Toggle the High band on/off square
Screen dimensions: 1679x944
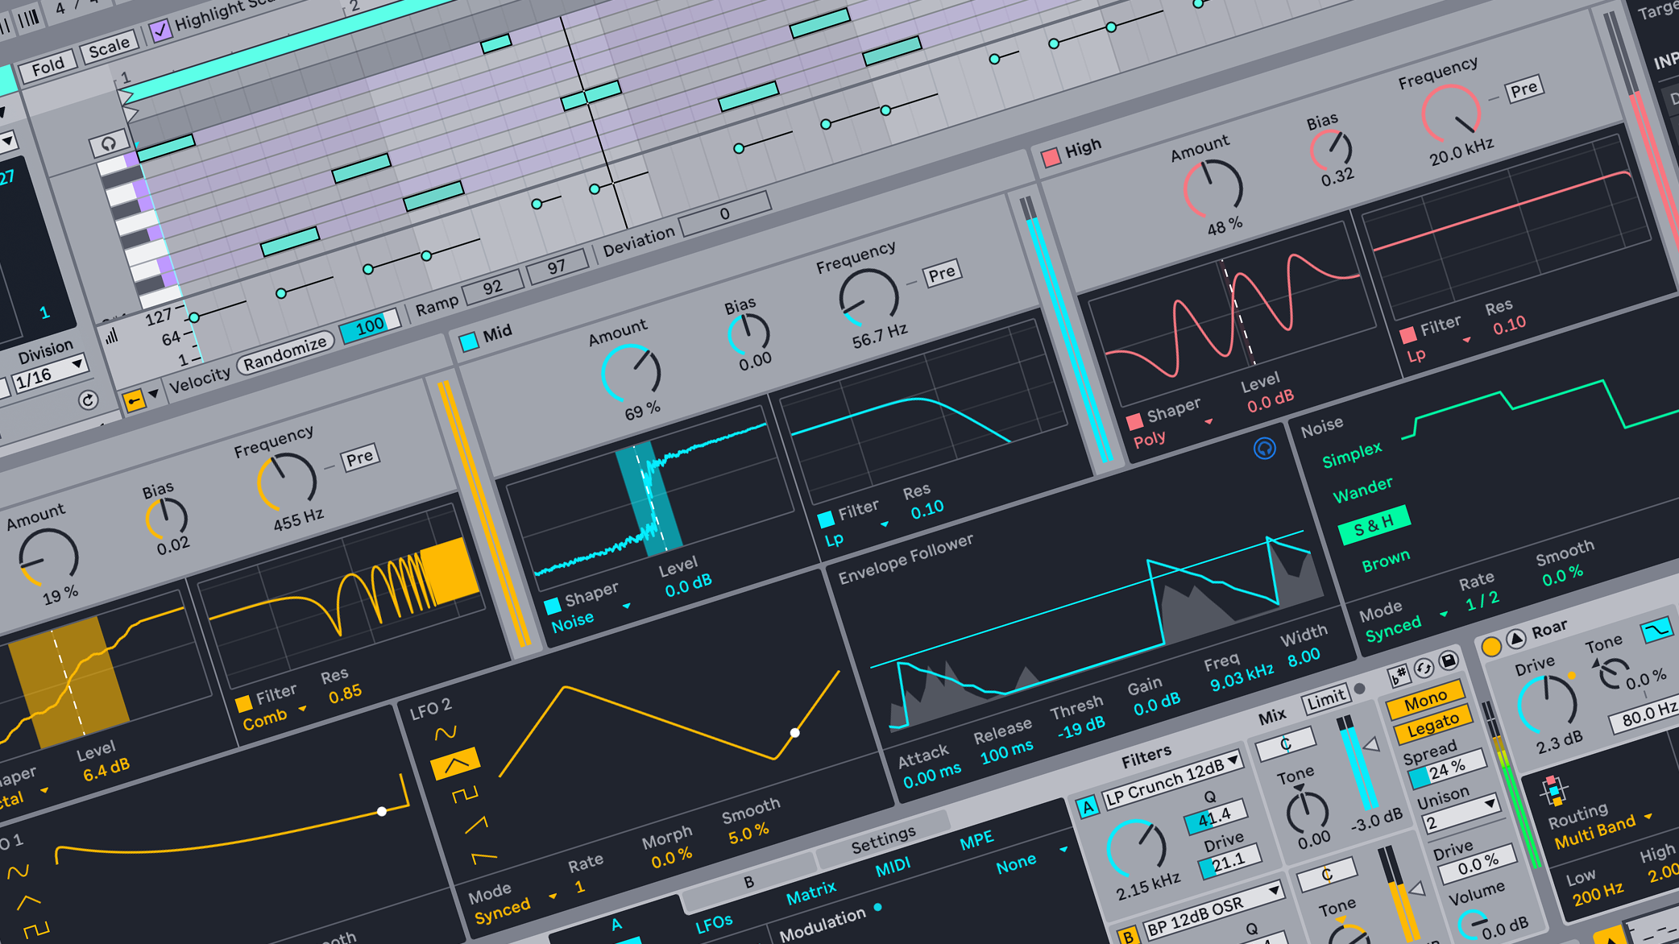[x=1051, y=157]
